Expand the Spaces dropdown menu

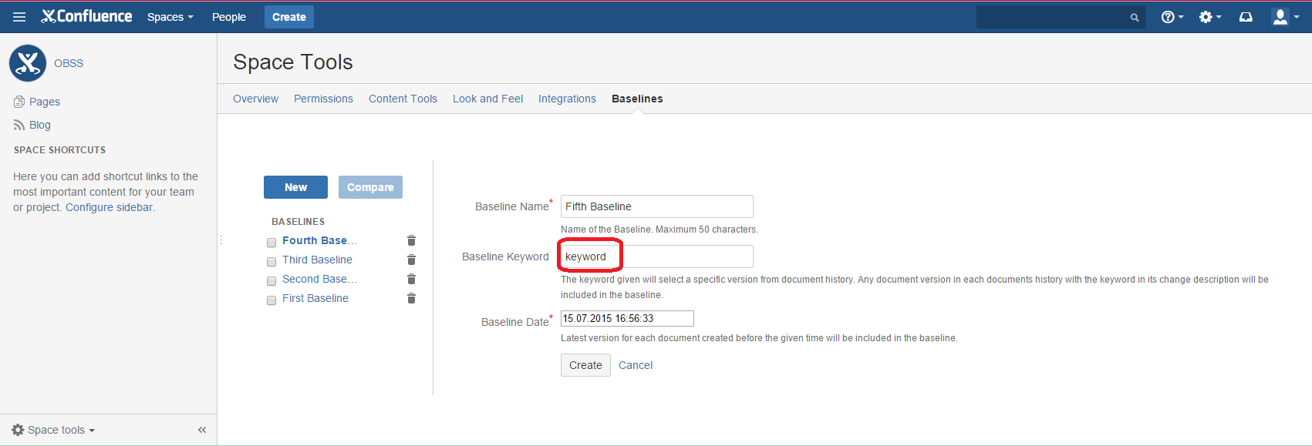170,17
